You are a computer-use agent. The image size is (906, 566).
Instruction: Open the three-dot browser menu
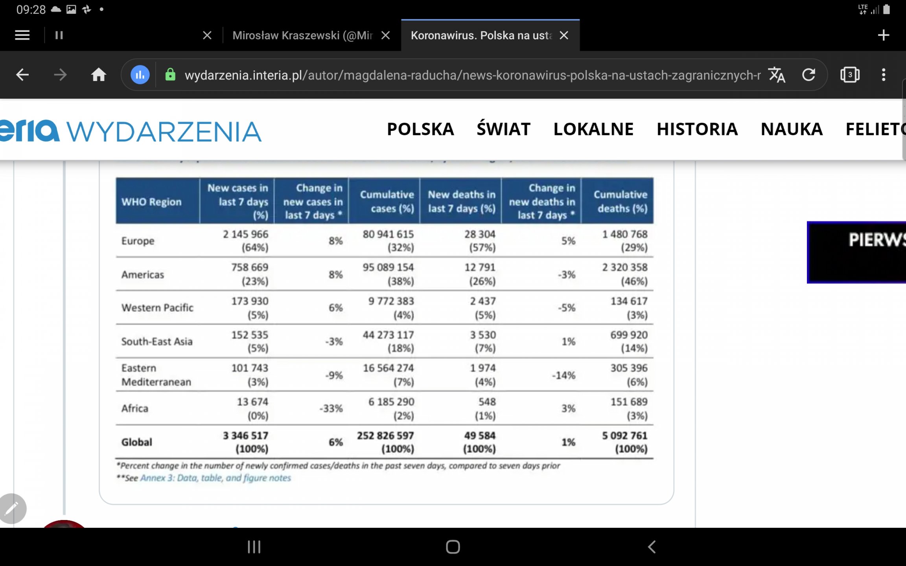pos(884,75)
